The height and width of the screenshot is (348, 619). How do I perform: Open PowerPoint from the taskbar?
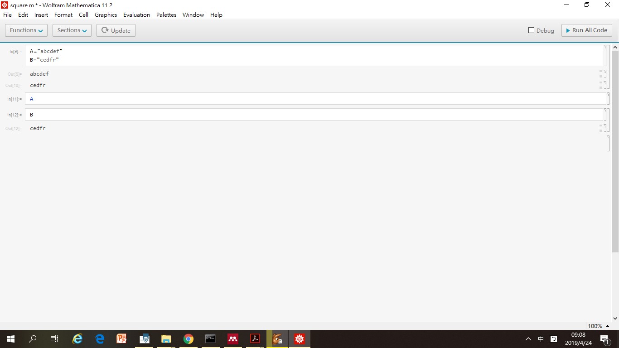pos(121,338)
